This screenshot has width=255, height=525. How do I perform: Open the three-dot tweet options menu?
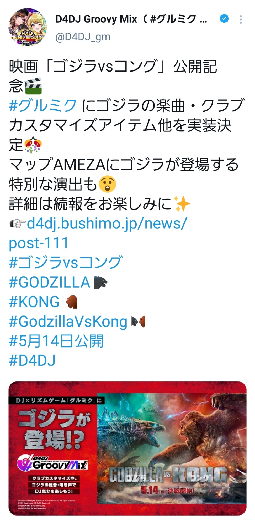point(241,20)
